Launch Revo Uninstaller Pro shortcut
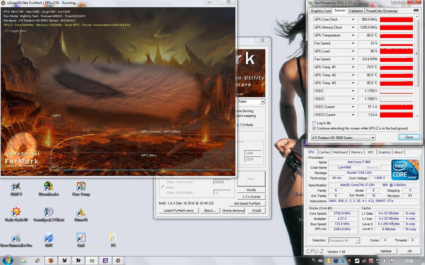425x265 pixels. coord(16,240)
